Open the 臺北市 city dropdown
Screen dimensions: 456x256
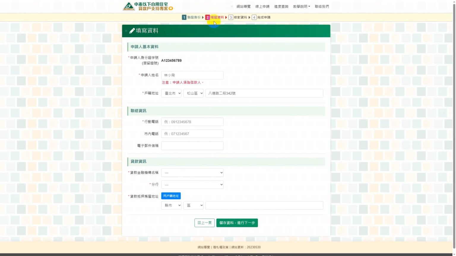pyautogui.click(x=171, y=93)
